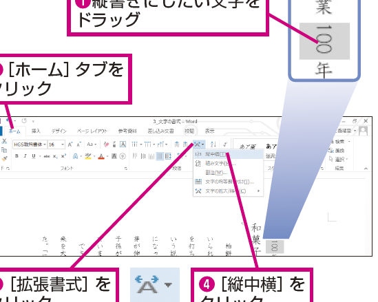Click the Cut scissors icon
The width and height of the screenshot is (378, 302).
point(4,141)
